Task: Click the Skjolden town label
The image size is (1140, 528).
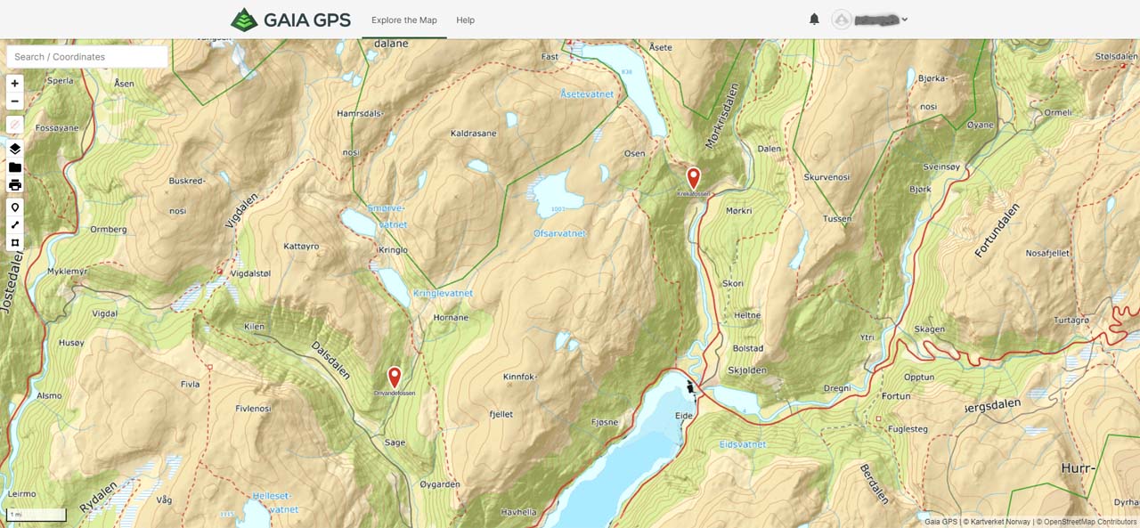Action: [x=746, y=370]
